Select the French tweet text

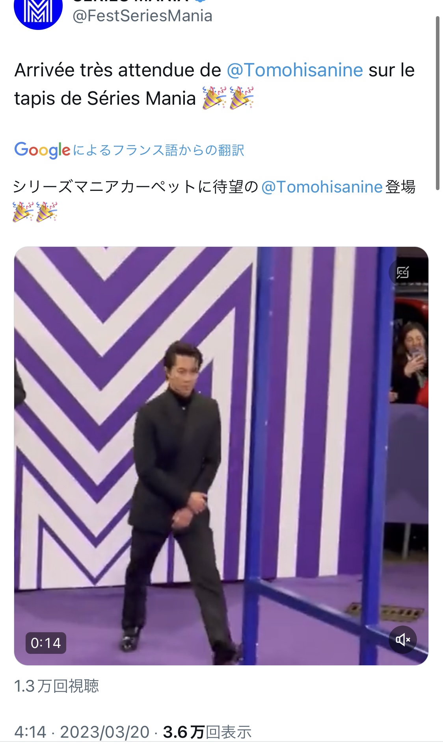214,84
